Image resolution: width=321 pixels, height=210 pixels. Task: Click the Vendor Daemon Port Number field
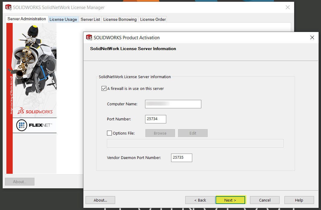(x=182, y=158)
